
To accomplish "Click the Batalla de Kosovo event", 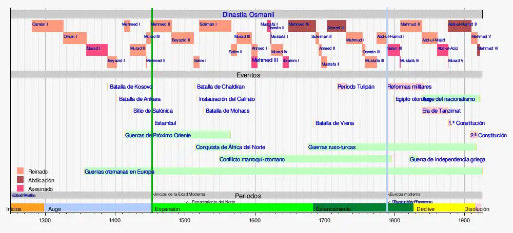I will tap(130, 87).
